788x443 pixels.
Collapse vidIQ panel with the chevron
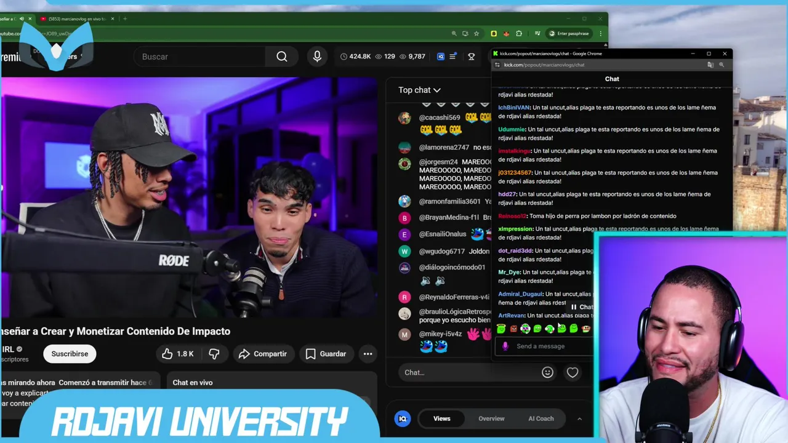point(579,418)
